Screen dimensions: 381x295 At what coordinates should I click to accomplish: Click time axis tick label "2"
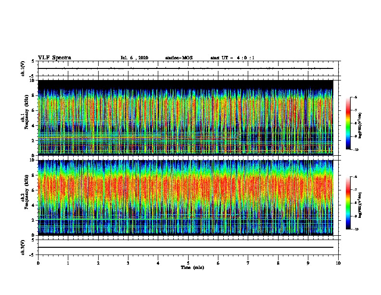[x=98, y=263]
